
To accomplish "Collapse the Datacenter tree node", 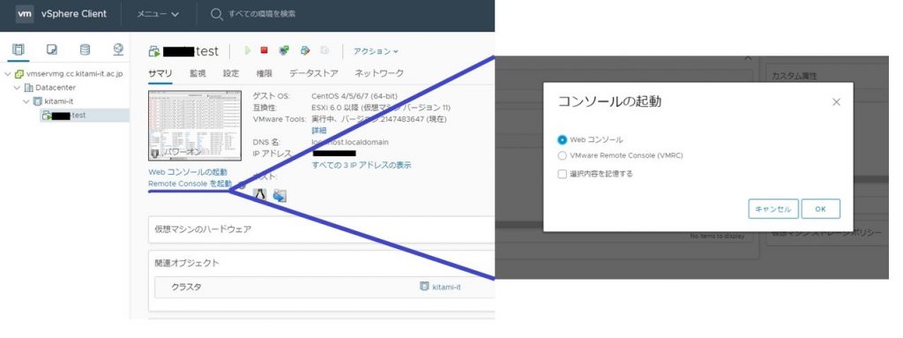I will click(17, 87).
